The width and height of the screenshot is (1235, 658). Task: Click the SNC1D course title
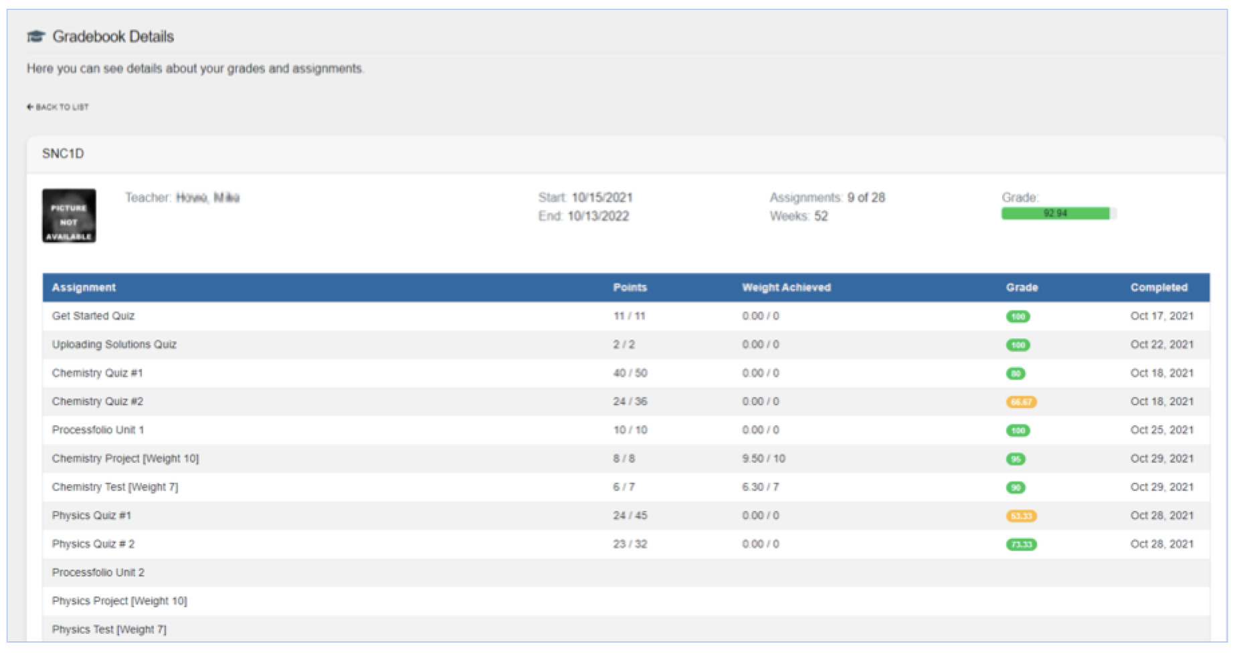[63, 154]
